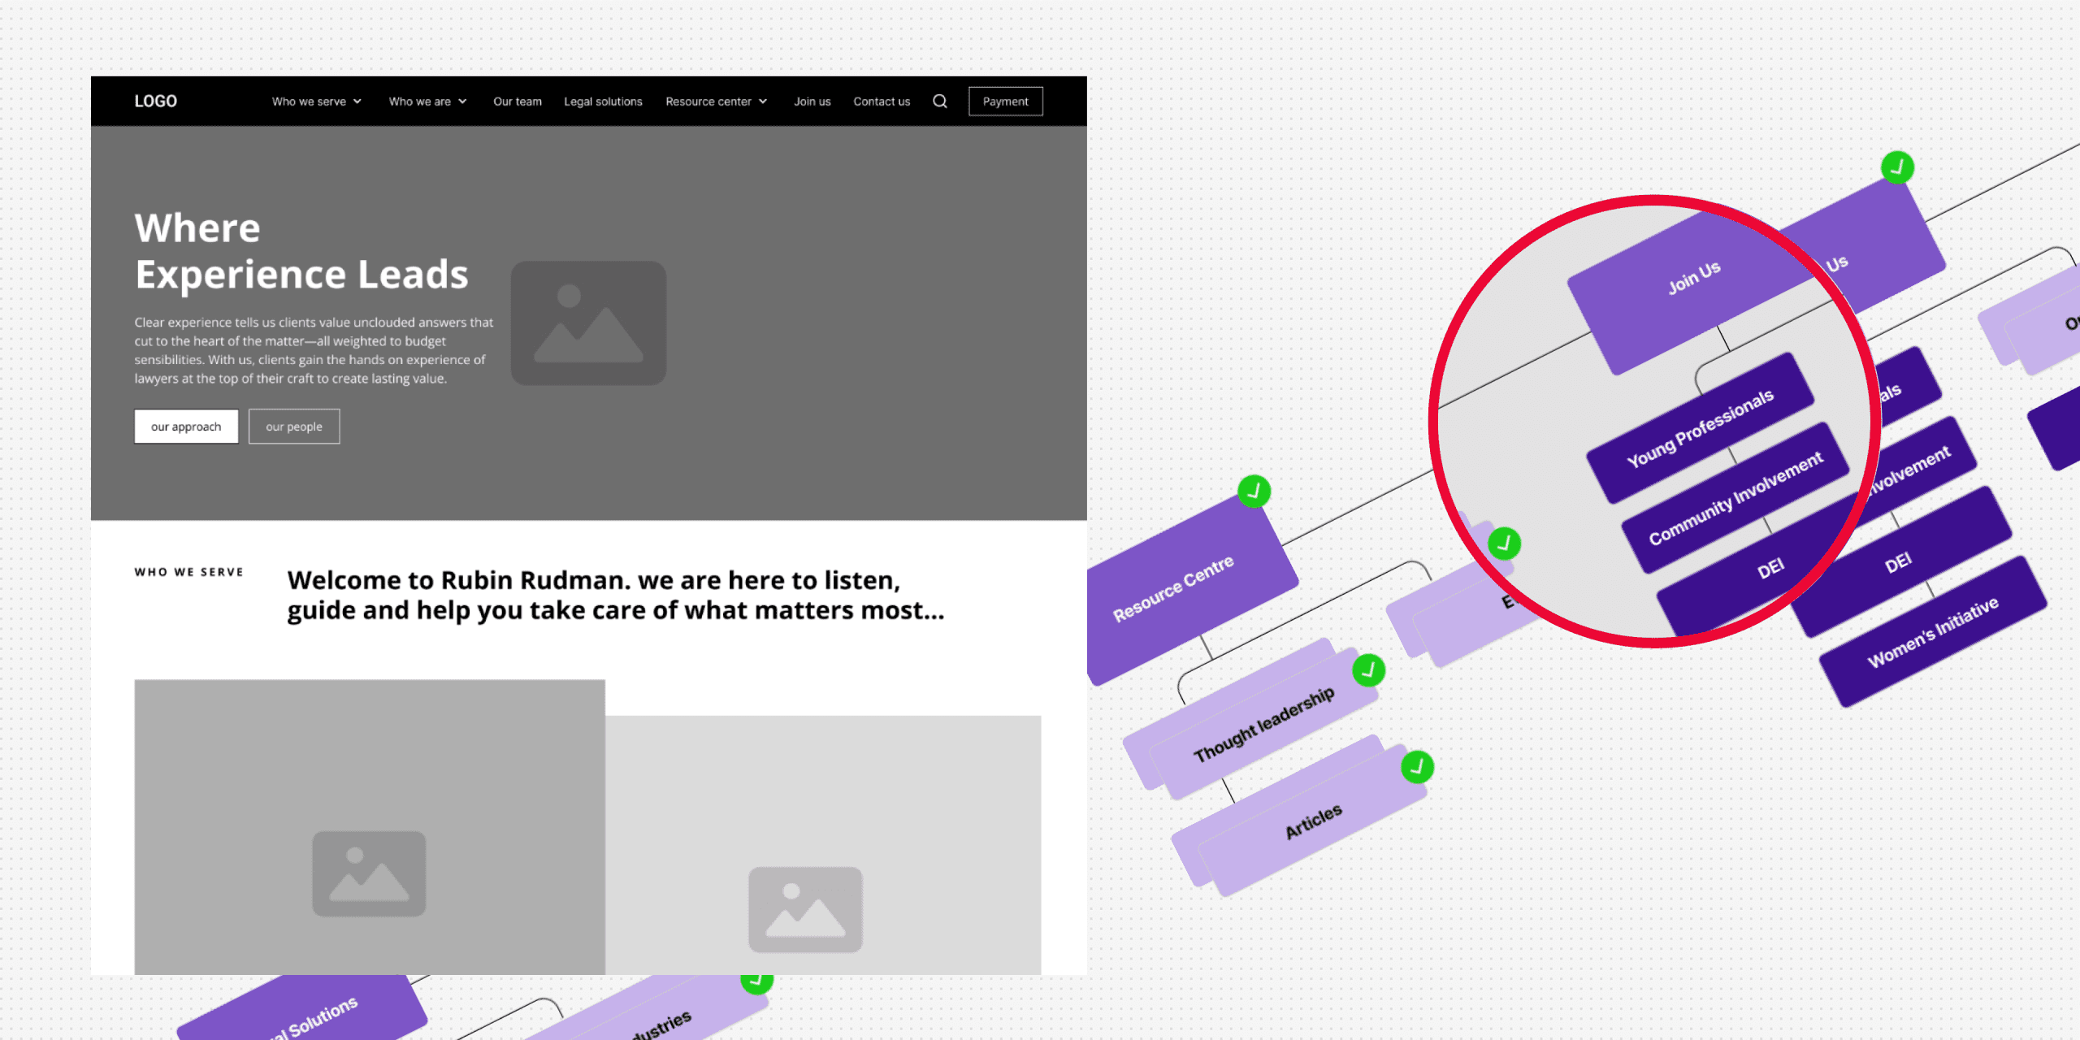Click green checkmark badge on Resource Centre node
Image resolution: width=2080 pixels, height=1040 pixels.
1254,492
